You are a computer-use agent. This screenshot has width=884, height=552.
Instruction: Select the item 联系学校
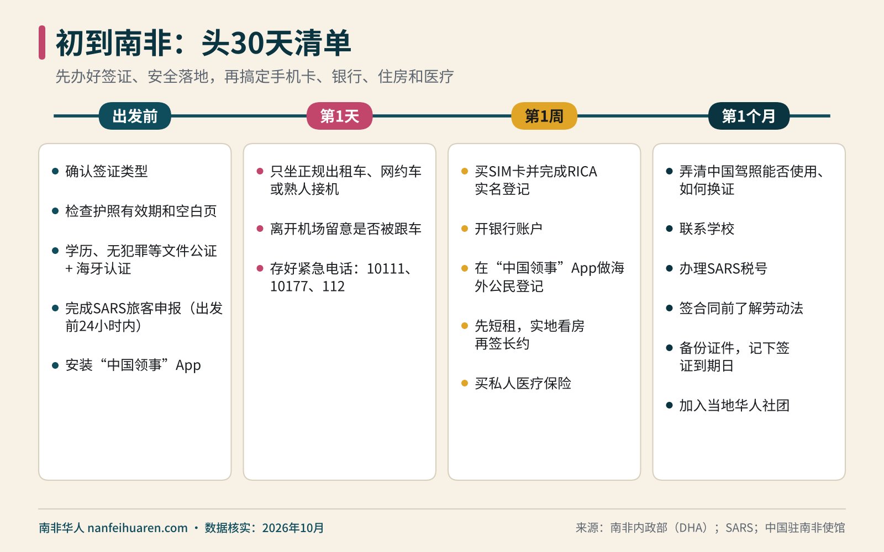pos(707,229)
